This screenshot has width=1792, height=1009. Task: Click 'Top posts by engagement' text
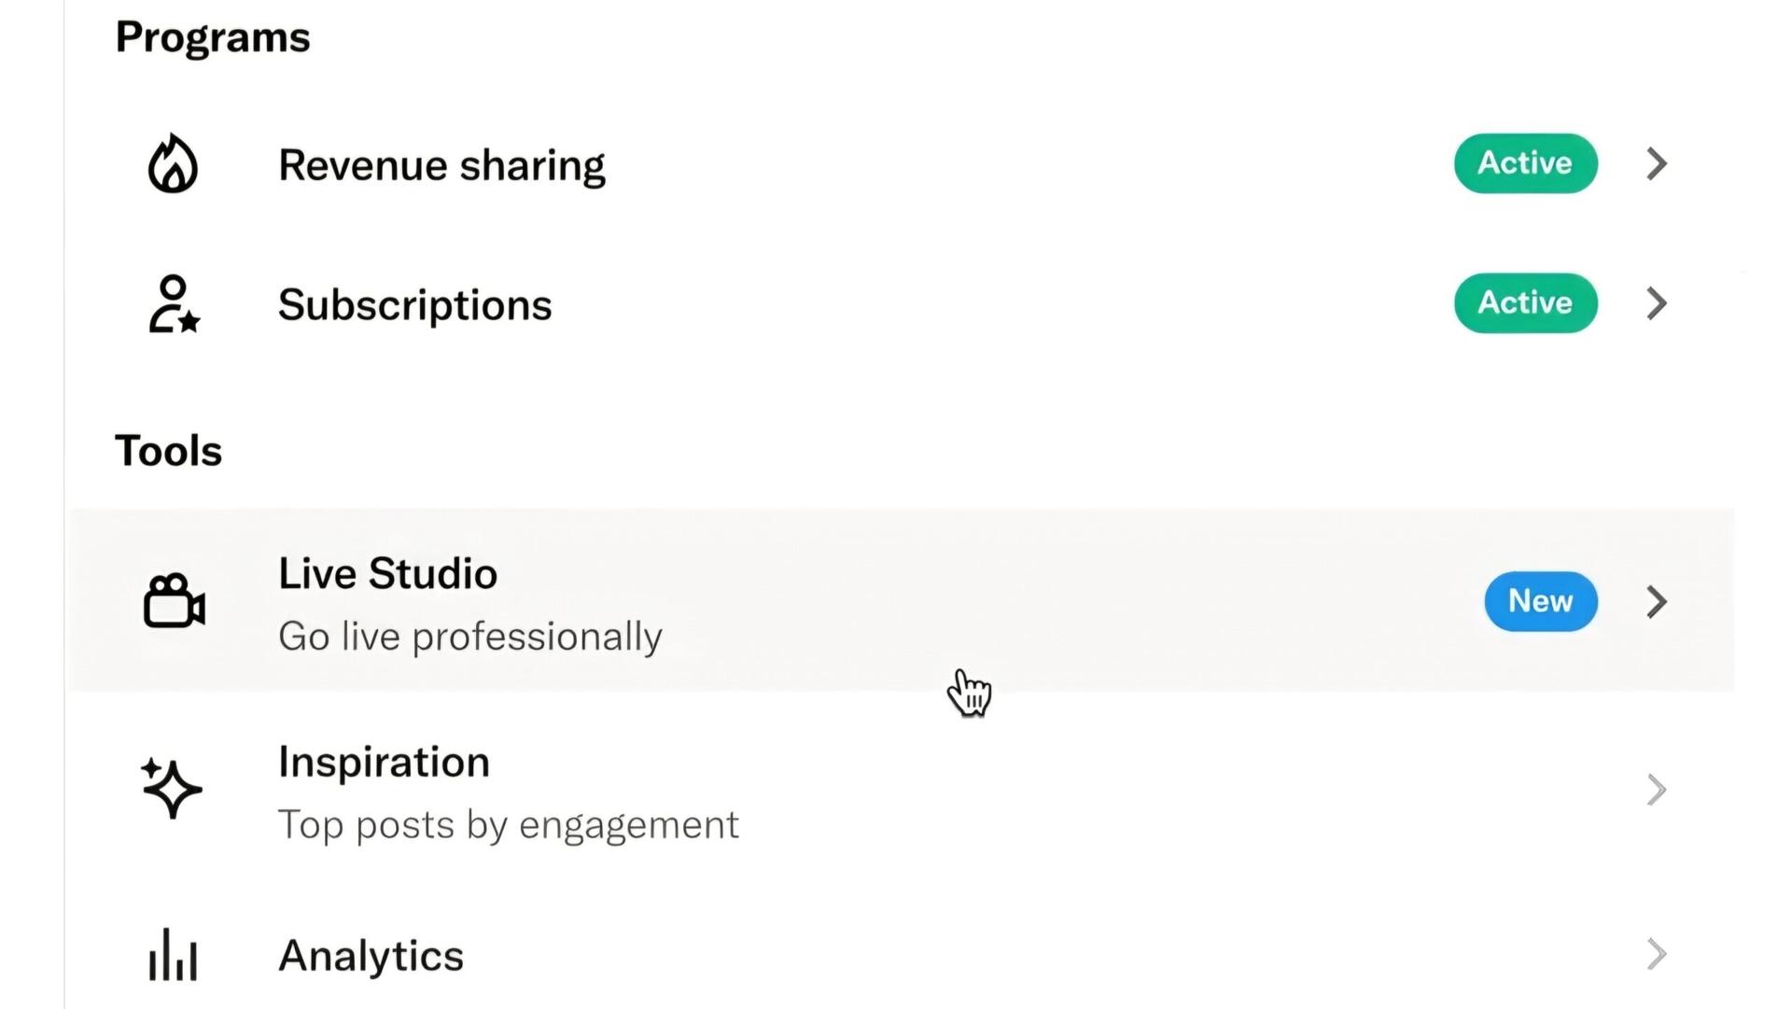(509, 826)
